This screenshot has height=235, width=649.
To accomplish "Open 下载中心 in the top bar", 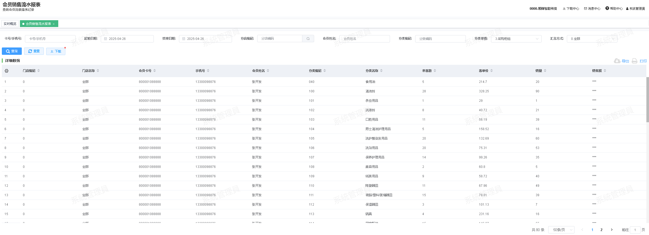I will 571,9.
